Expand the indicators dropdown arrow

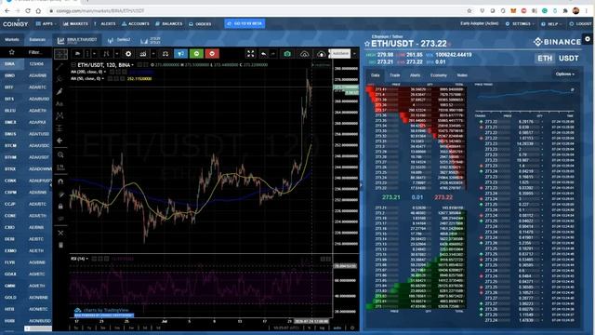153,54
